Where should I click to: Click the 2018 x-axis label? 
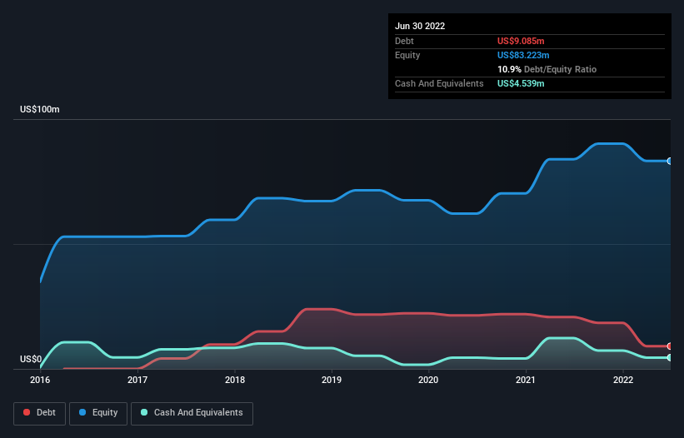pyautogui.click(x=235, y=380)
